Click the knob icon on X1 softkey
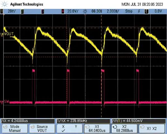Viewport: 167px width, 134px height. click(87, 127)
